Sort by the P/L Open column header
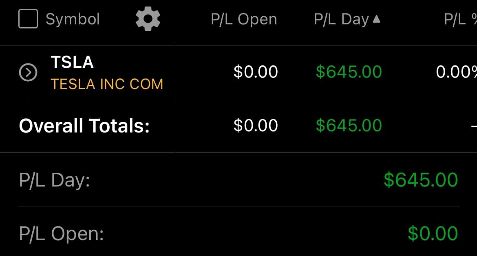This screenshot has height=256, width=477. pos(244,19)
